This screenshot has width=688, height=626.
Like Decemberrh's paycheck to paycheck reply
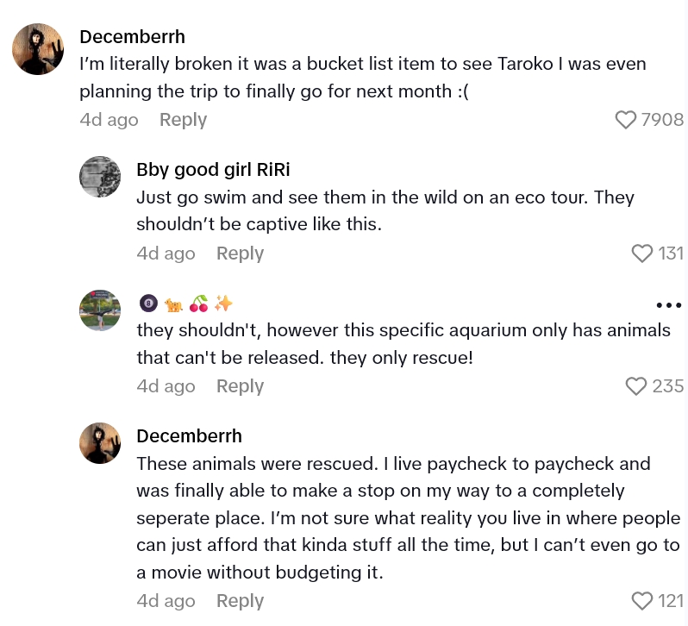pyautogui.click(x=642, y=601)
